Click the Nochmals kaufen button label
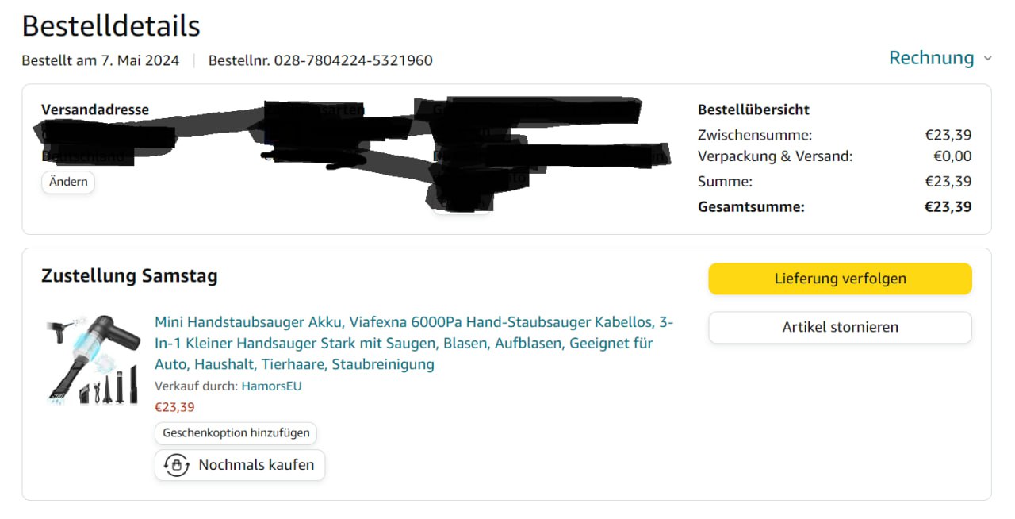Viewport: 1015px width, 519px height. pyautogui.click(x=256, y=465)
